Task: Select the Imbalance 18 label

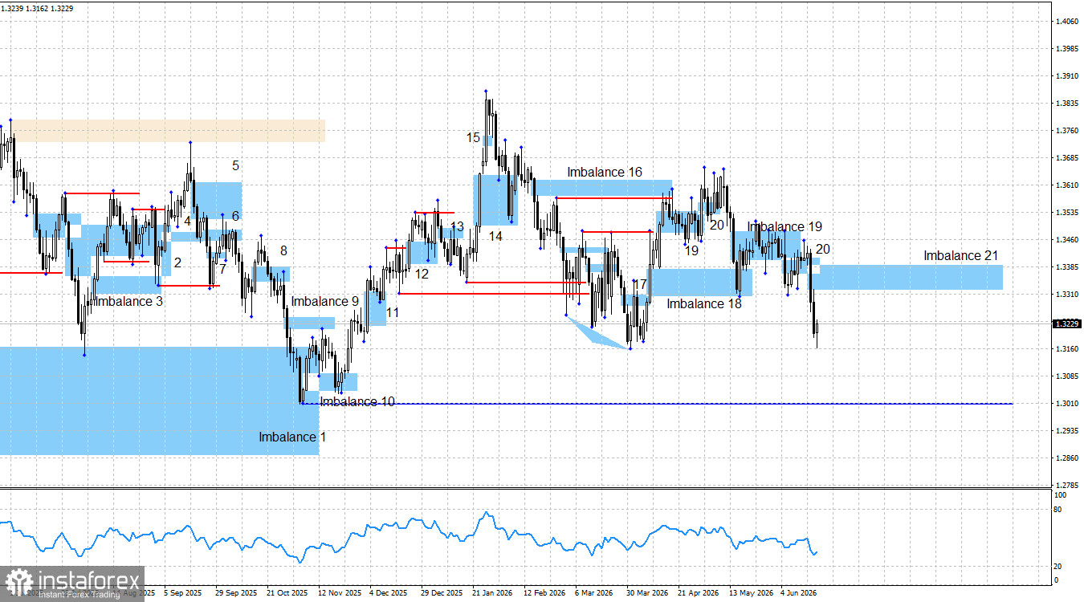Action: (x=704, y=303)
